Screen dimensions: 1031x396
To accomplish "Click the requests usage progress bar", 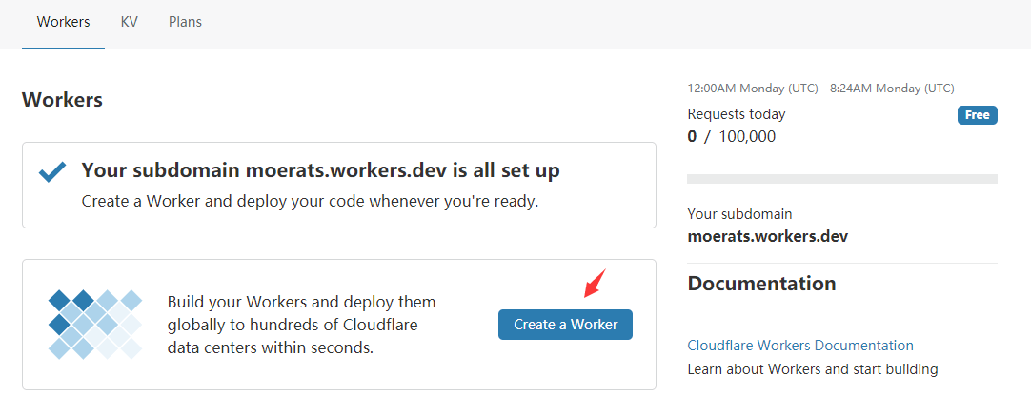I will pos(841,179).
